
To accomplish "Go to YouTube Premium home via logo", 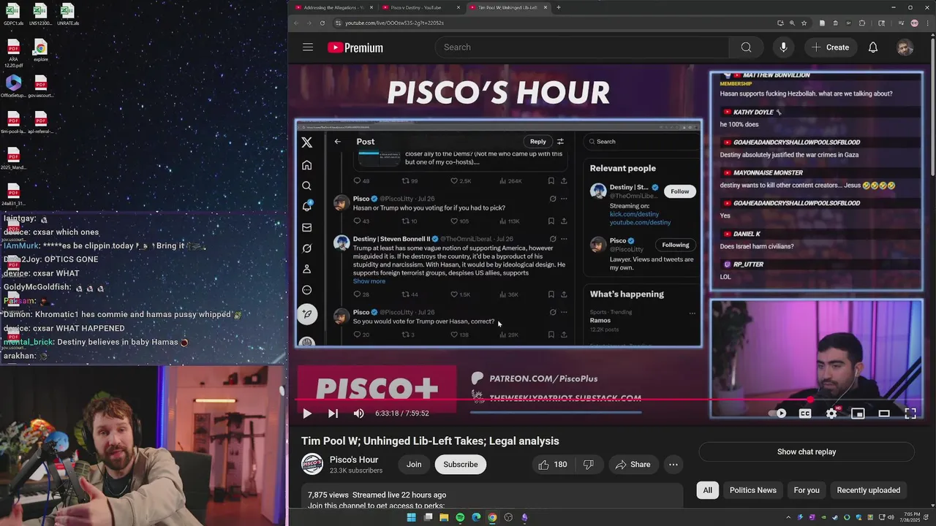I will point(355,47).
